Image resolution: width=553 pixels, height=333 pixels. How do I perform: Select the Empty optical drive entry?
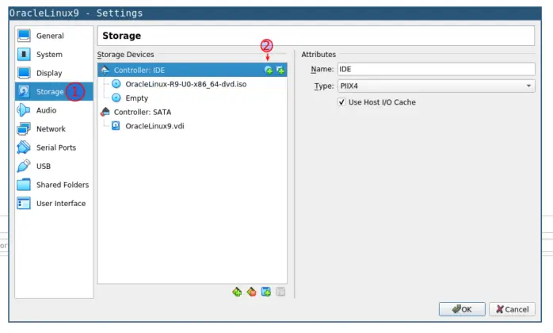coord(136,98)
